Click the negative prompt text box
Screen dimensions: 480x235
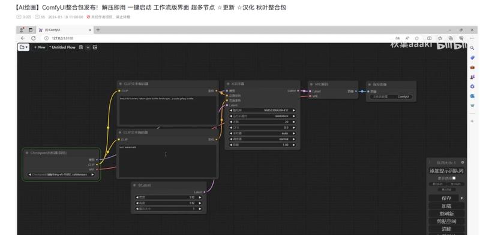[167, 161]
